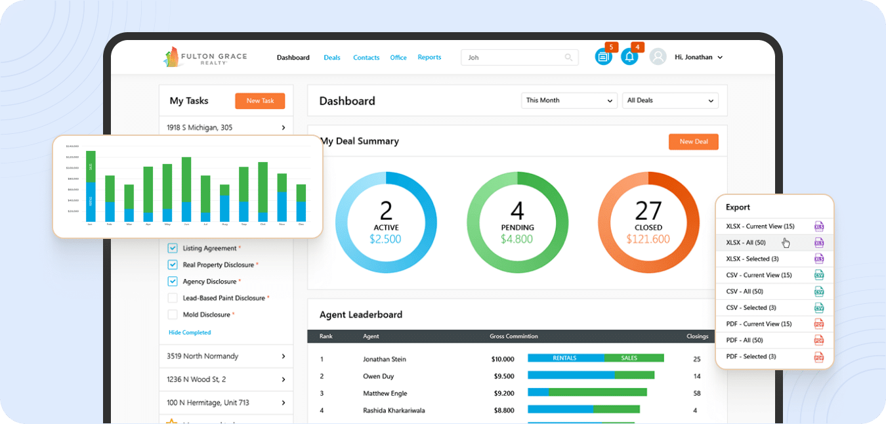The image size is (886, 424).
Task: Select XLSX - All (50) export option
Action: click(774, 243)
